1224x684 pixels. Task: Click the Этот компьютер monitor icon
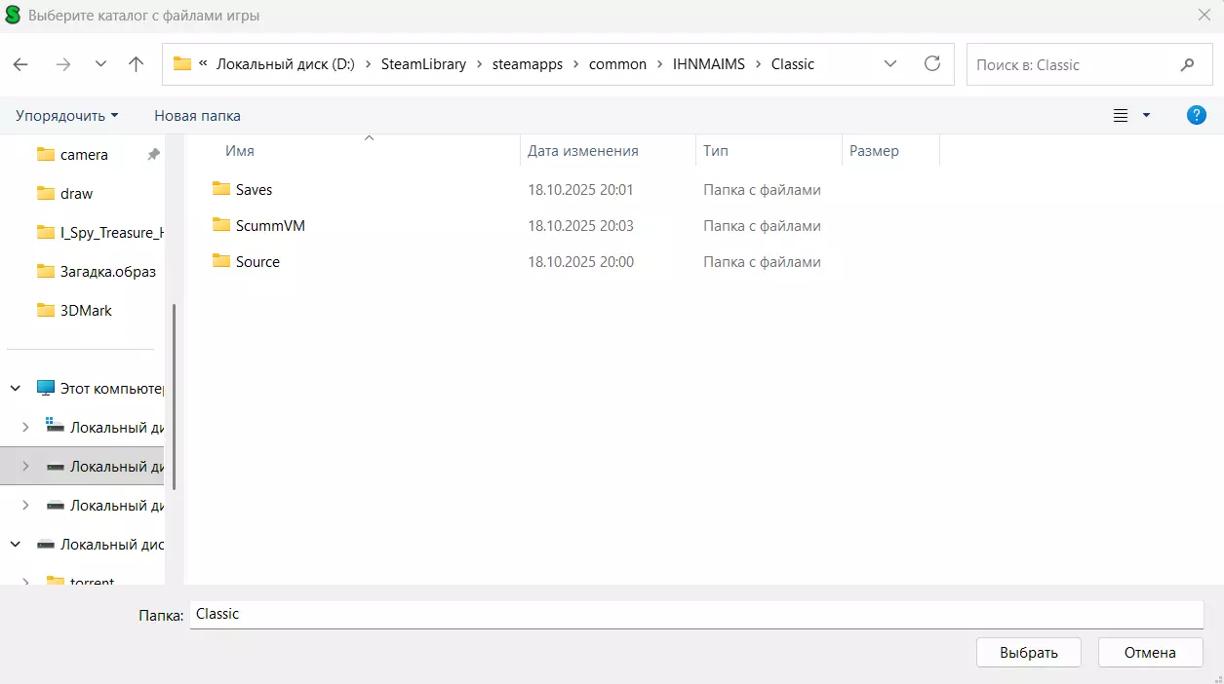click(46, 388)
